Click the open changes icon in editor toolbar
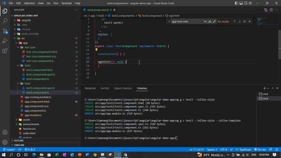 (266, 10)
